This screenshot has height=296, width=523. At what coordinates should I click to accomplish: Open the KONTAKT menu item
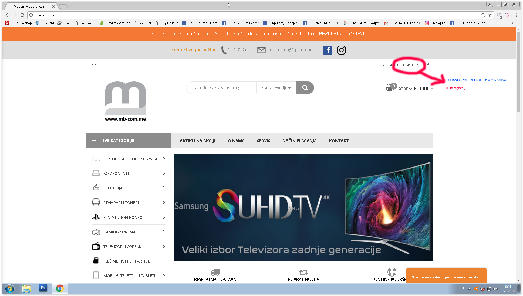[x=339, y=141]
